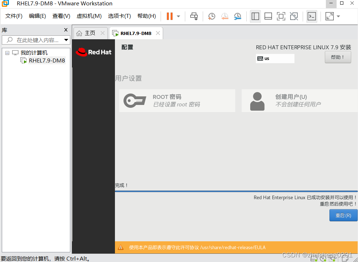
Task: Revert to the previous snapshot
Action: [x=225, y=16]
